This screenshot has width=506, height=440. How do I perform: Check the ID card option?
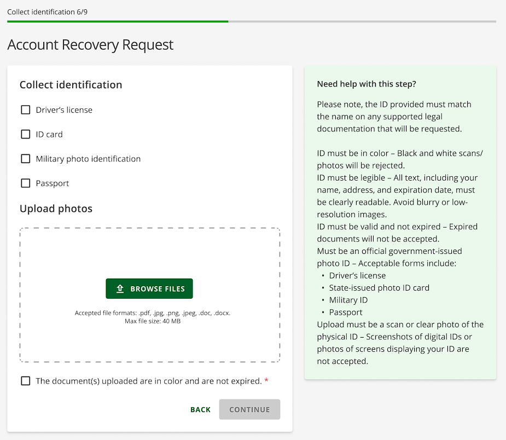click(x=25, y=134)
